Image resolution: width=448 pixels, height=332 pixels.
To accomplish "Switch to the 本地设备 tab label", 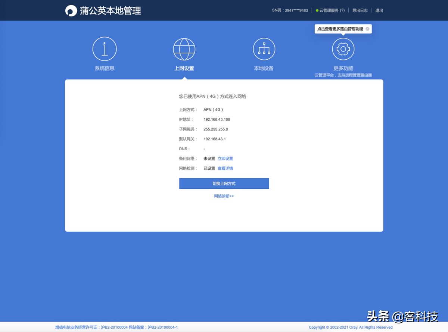I will coord(264,68).
